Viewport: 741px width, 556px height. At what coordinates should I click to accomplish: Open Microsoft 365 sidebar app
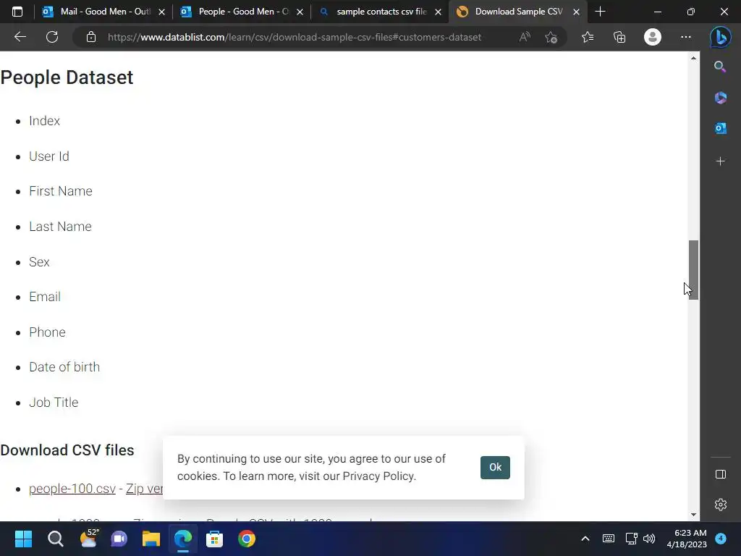720,98
